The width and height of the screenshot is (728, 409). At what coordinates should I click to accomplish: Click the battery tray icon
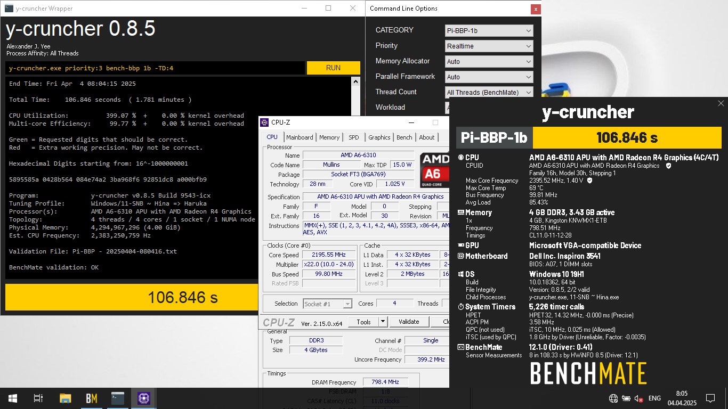(x=626, y=398)
